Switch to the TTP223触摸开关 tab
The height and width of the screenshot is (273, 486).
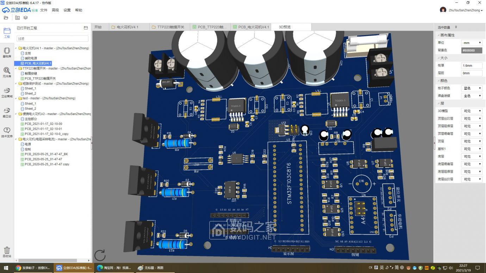tap(170, 27)
